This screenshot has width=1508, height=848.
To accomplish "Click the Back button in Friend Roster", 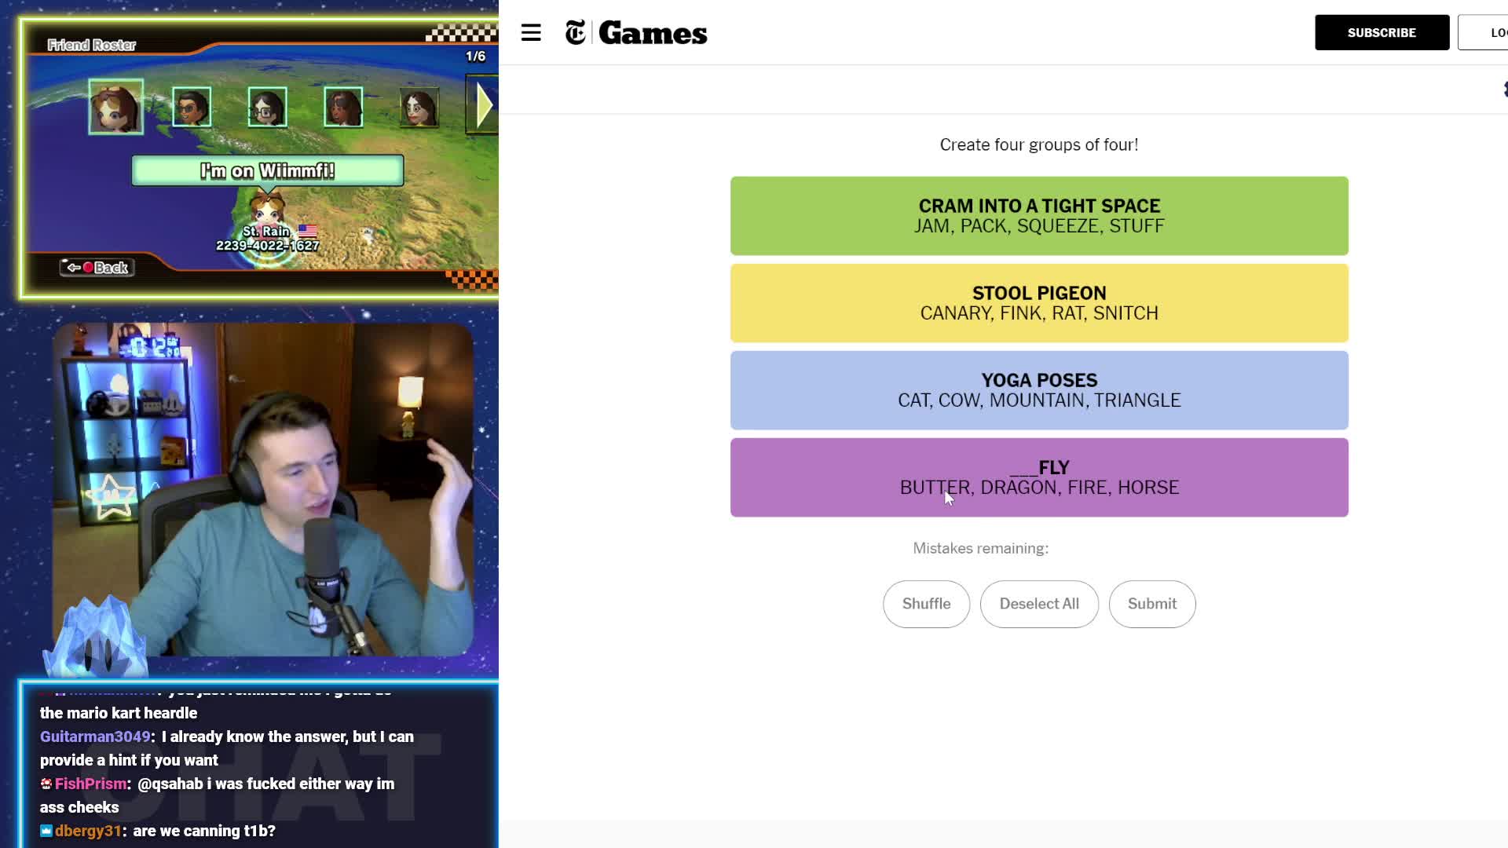I will 97,268.
